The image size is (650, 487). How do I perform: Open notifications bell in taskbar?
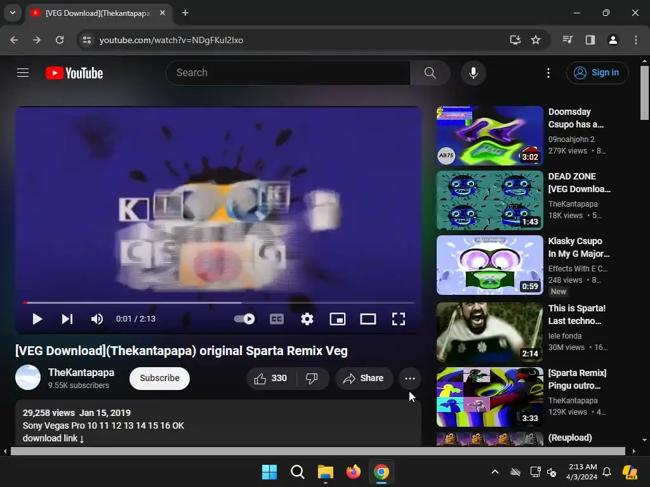coord(607,472)
